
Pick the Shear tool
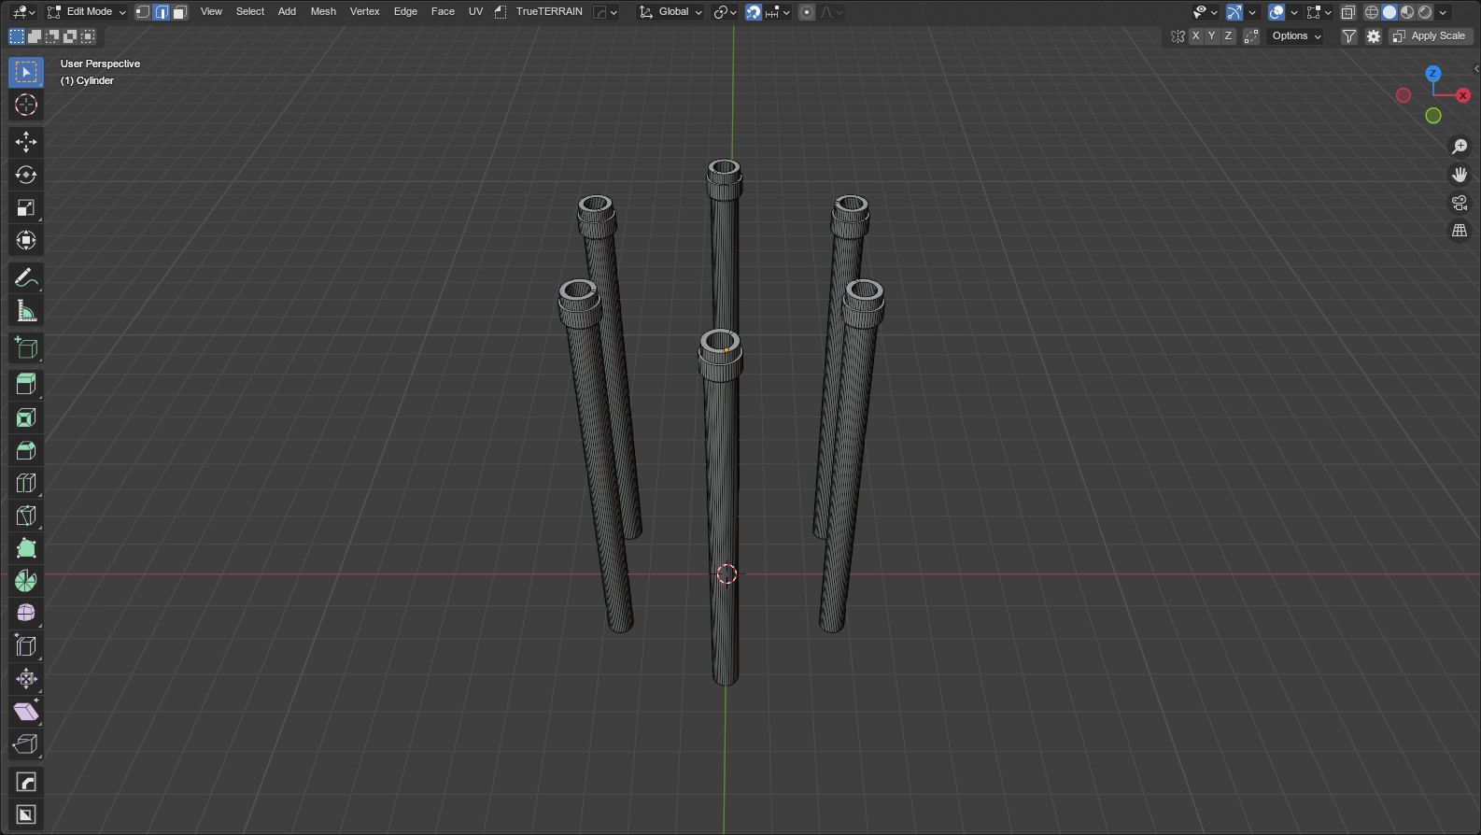coord(26,711)
